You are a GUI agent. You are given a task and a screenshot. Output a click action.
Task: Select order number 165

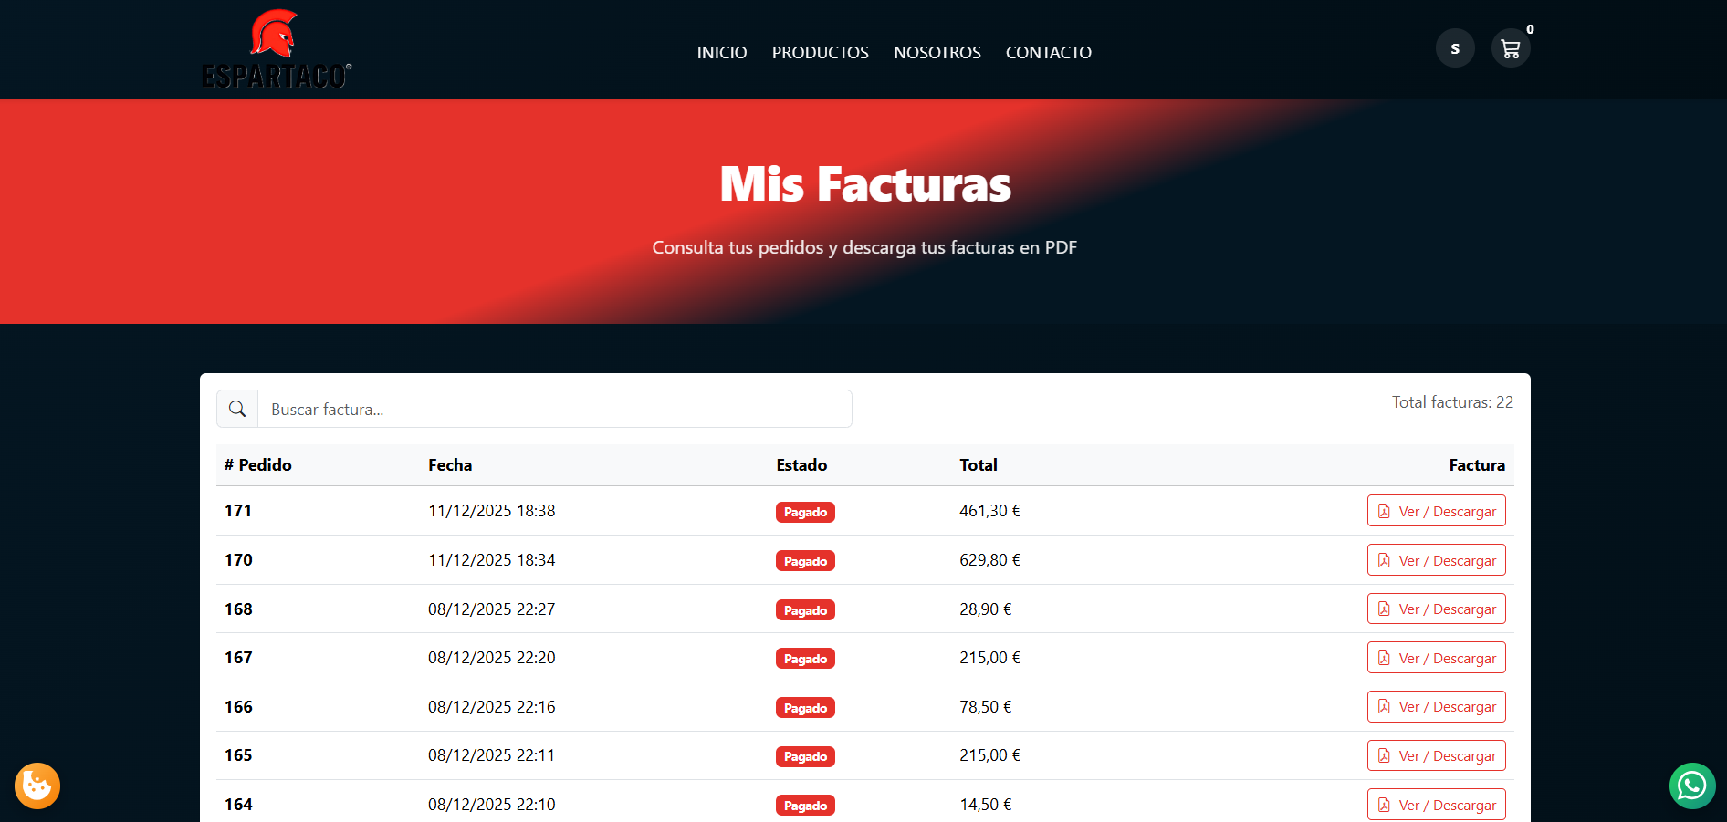238,755
